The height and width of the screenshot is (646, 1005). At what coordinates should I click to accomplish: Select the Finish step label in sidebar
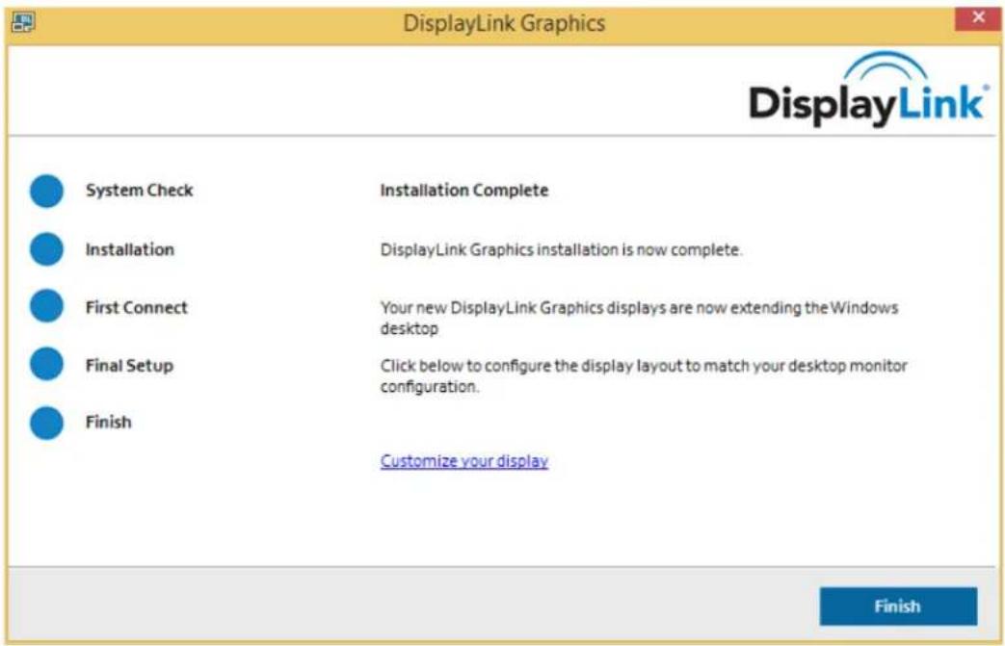[x=108, y=422]
